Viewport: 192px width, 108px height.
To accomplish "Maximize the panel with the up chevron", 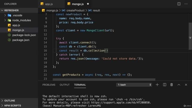I will (179, 85).
